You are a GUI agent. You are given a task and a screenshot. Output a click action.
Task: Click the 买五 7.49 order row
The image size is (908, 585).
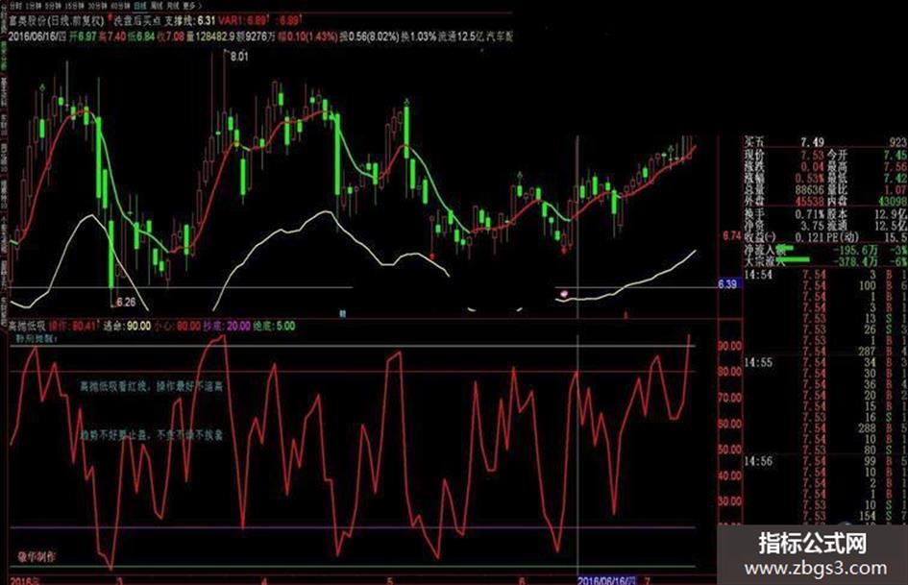(825, 142)
